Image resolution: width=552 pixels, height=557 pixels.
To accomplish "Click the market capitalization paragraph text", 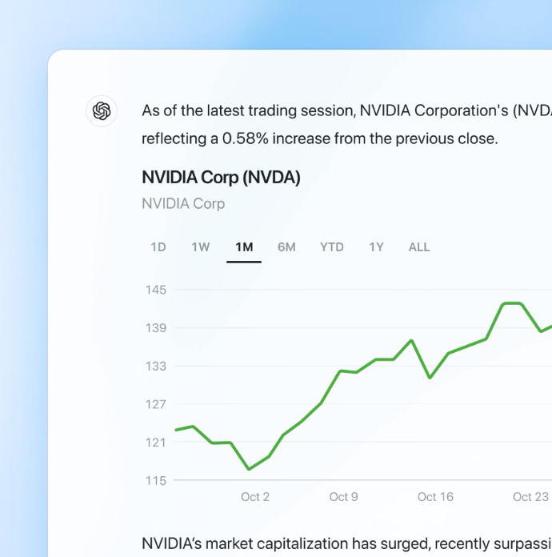I will pyautogui.click(x=346, y=543).
